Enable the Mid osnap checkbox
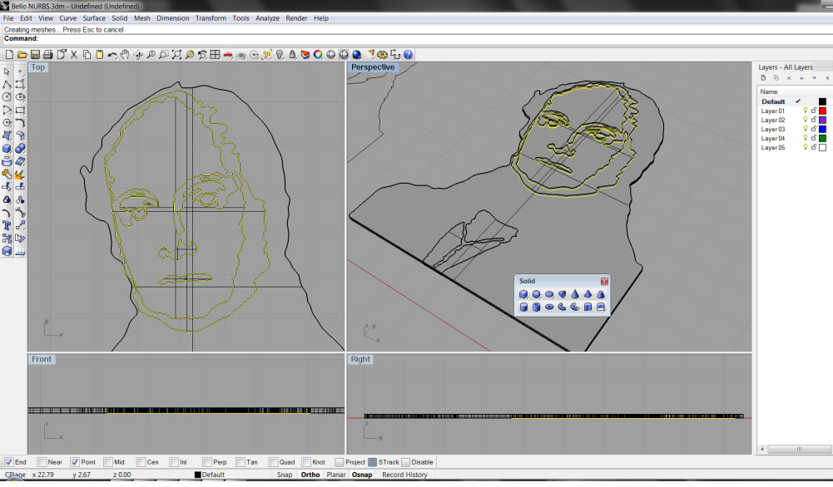Screen dimensions: 833x487 [x=108, y=462]
